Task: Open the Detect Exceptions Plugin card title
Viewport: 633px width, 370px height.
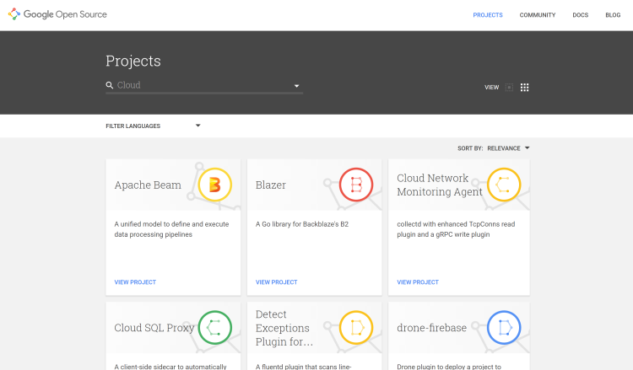Action: (284, 328)
